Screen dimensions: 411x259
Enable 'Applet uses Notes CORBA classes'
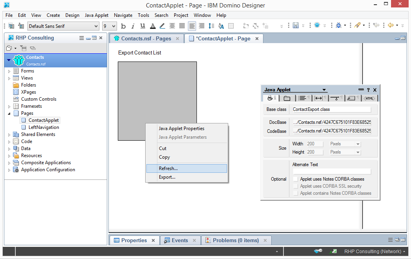coord(296,179)
